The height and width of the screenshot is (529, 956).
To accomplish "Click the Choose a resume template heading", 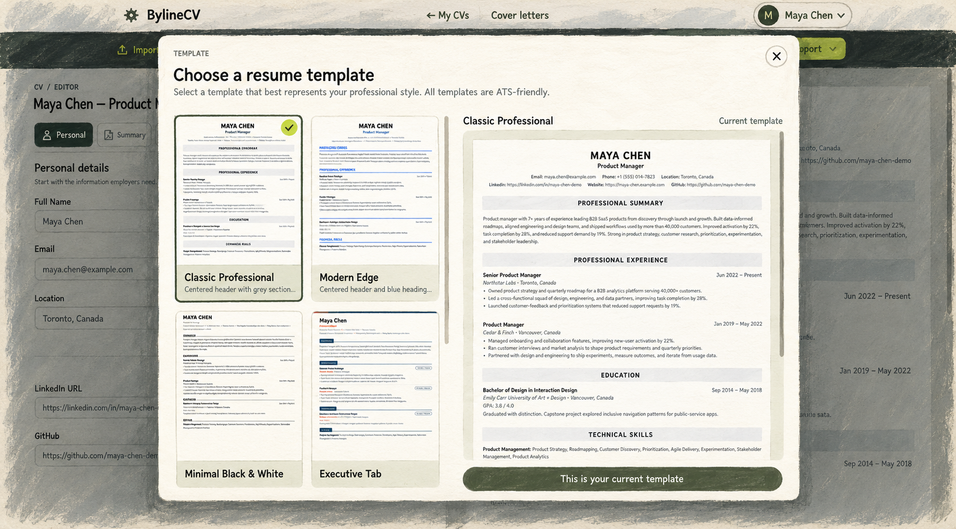I will pyautogui.click(x=273, y=75).
